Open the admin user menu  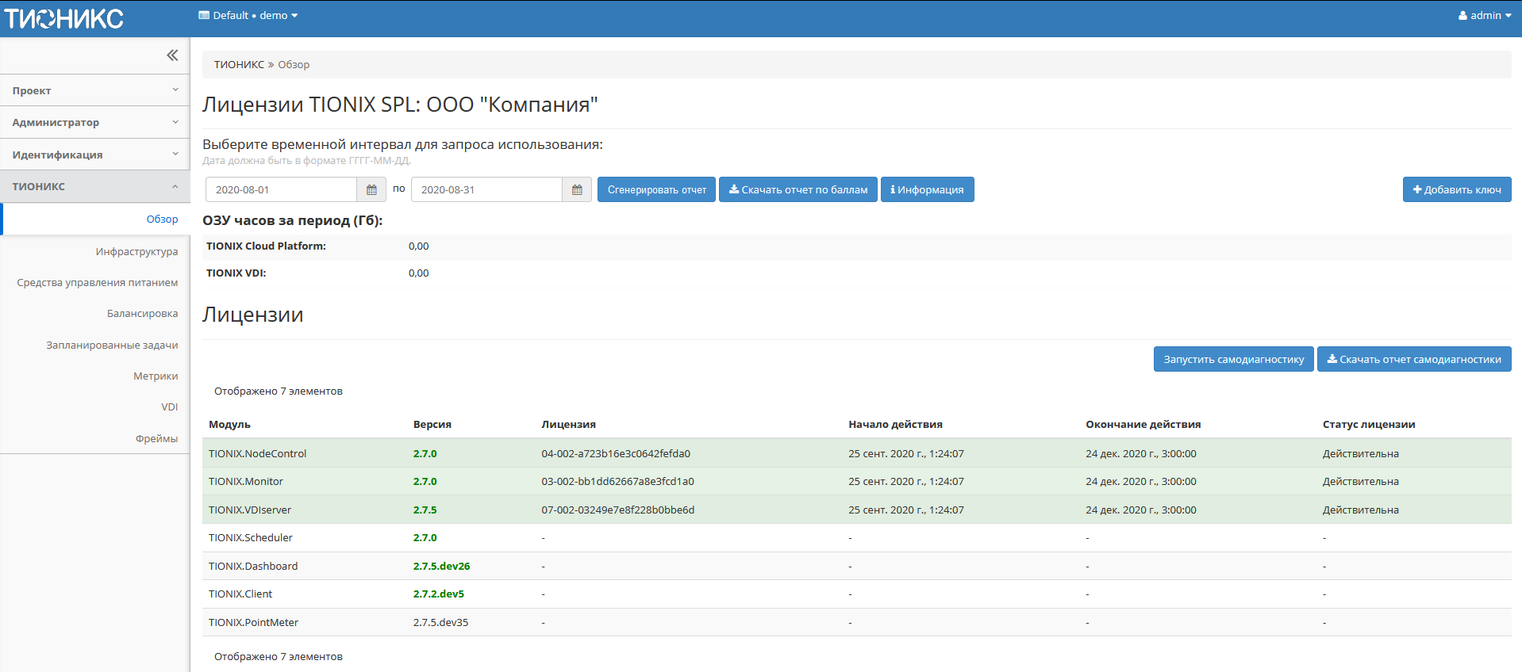point(1484,16)
